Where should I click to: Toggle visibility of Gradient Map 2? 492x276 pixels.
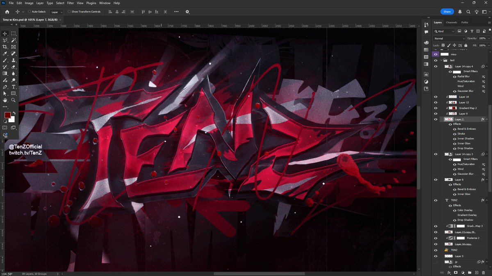(x=436, y=108)
